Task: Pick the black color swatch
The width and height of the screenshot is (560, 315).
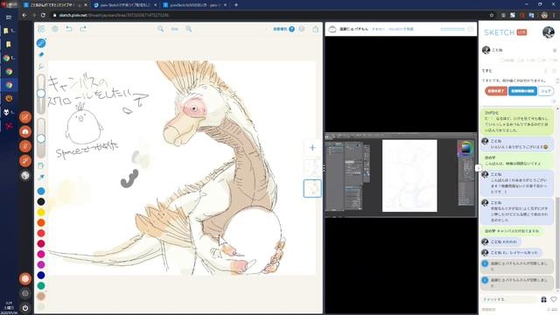Action: point(41,202)
